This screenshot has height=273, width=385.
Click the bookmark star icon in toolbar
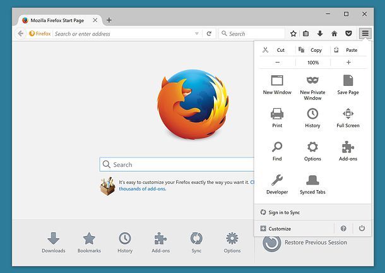point(293,33)
